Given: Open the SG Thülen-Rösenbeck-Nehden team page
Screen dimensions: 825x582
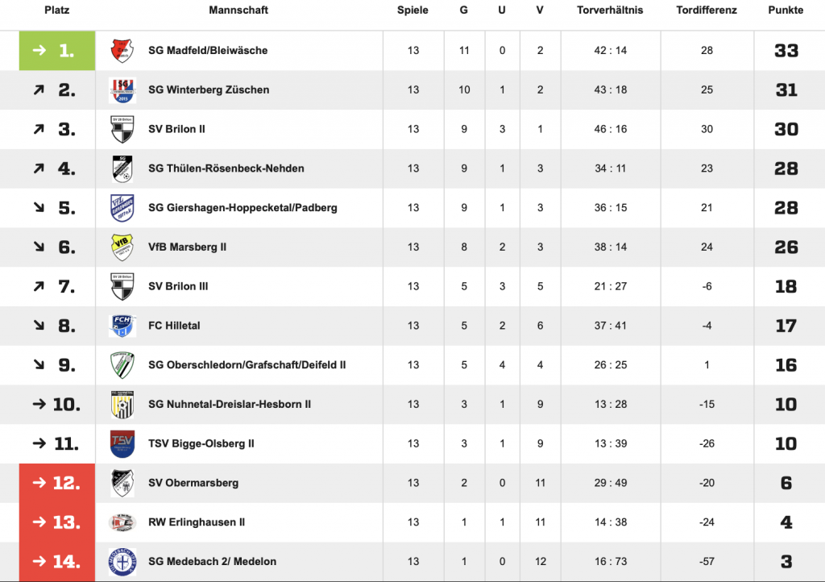Looking at the screenshot, I should (x=226, y=168).
